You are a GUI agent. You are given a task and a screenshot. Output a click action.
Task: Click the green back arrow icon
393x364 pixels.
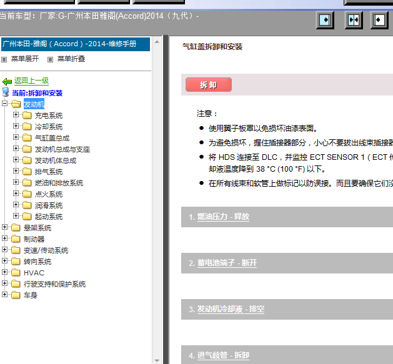(x=7, y=81)
